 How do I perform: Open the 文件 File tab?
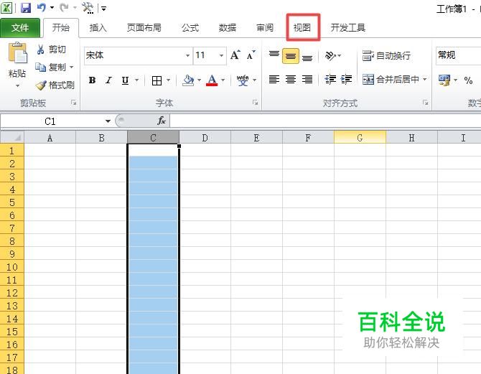pos(20,28)
